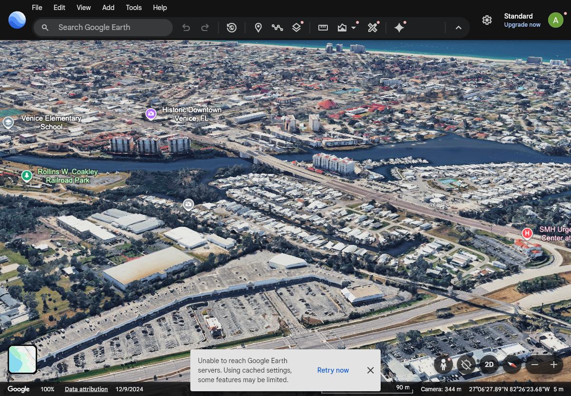This screenshot has width=571, height=396.
Task: Dismiss the server error notification
Action: click(x=370, y=370)
